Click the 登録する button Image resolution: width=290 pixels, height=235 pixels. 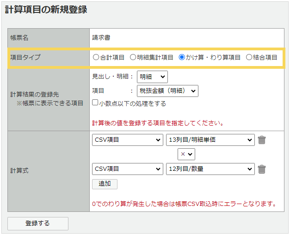[38, 223]
